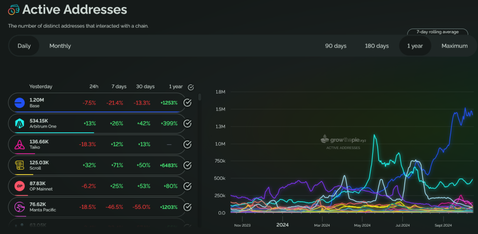Click Manta Pacific's 76.62K value

coord(37,205)
